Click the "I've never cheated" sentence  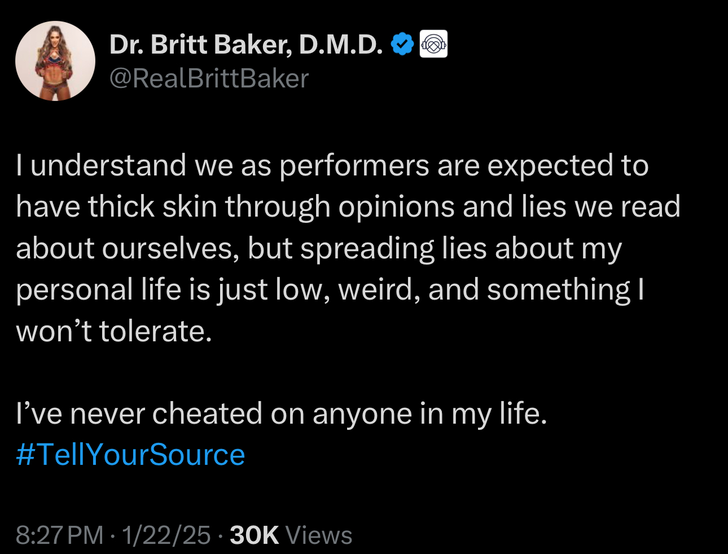pos(281,414)
